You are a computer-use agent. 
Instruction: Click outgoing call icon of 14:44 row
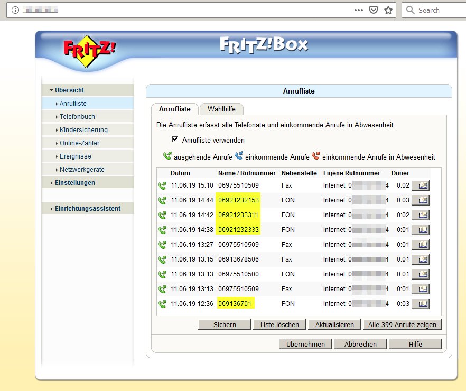(x=162, y=201)
